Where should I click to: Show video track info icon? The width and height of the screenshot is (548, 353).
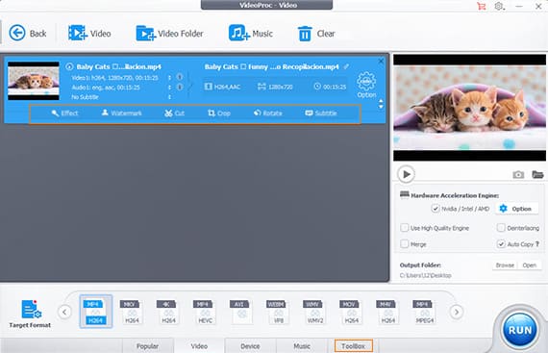[180, 77]
